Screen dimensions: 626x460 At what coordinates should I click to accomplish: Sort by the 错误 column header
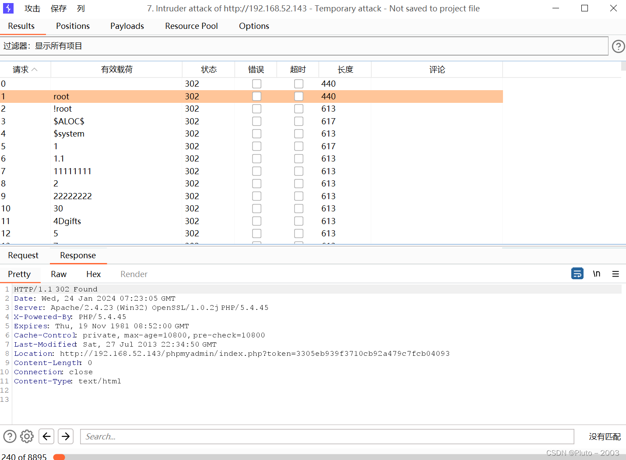(256, 70)
